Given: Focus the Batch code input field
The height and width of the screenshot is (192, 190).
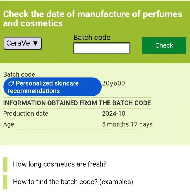Looking at the screenshot, I should pos(102,48).
